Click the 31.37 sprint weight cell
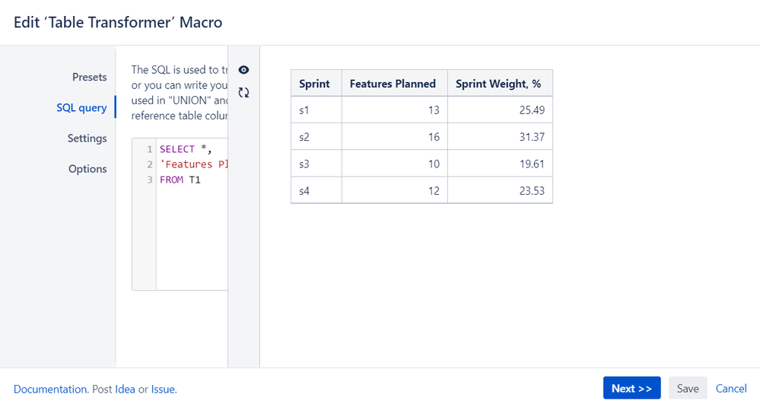Screen dimensions: 760x404 [499, 137]
